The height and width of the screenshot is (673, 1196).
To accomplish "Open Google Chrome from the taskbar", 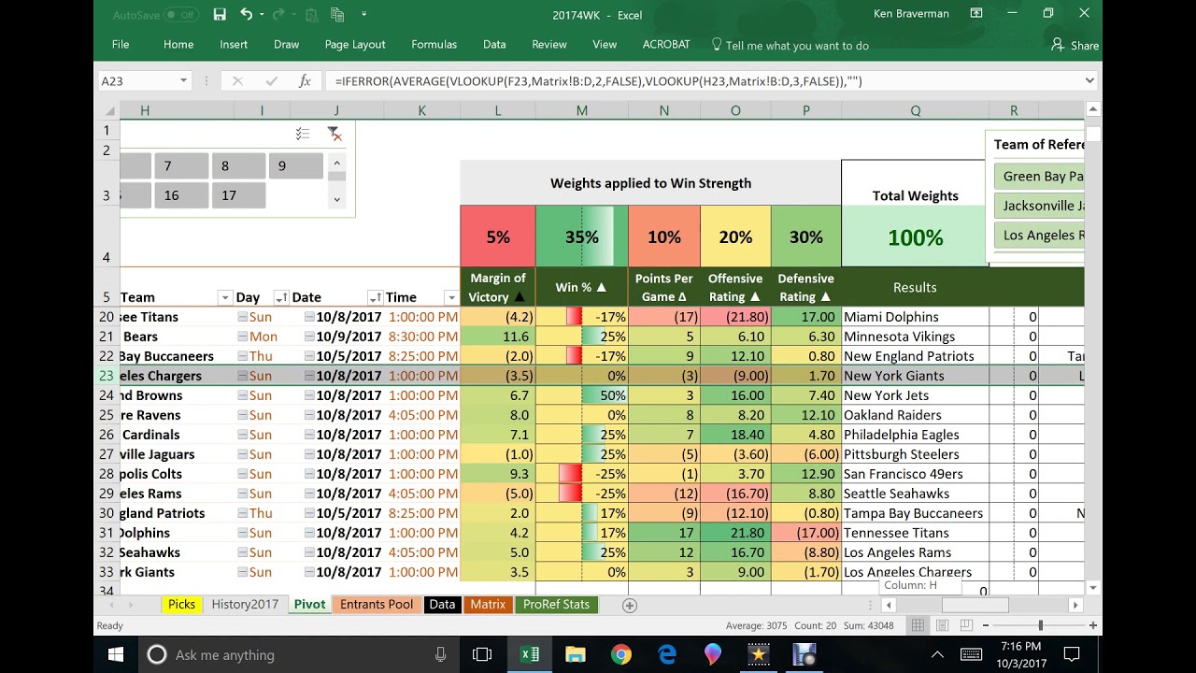I will pos(621,654).
